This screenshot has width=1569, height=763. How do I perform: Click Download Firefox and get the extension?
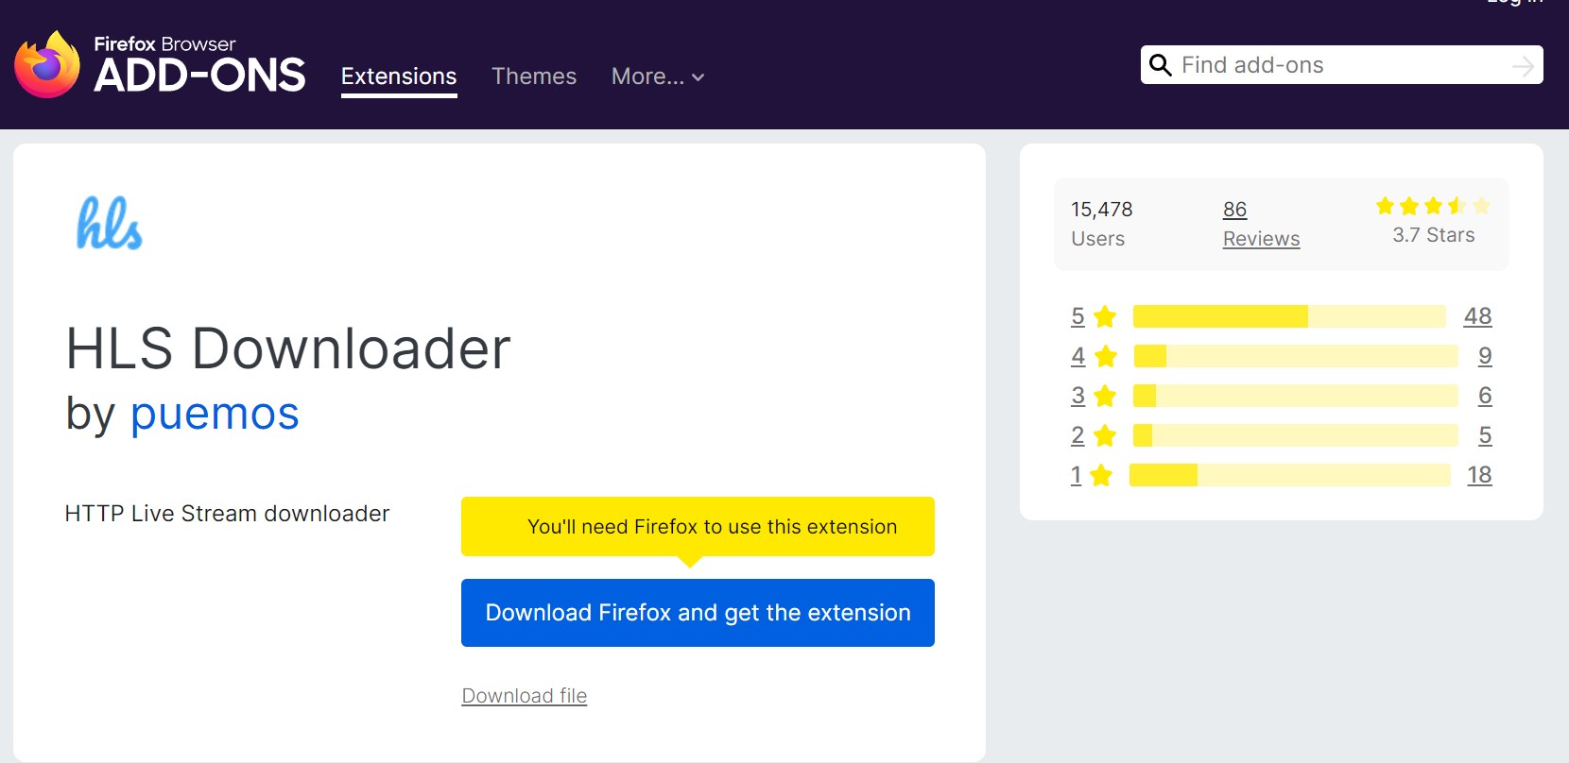click(x=698, y=613)
